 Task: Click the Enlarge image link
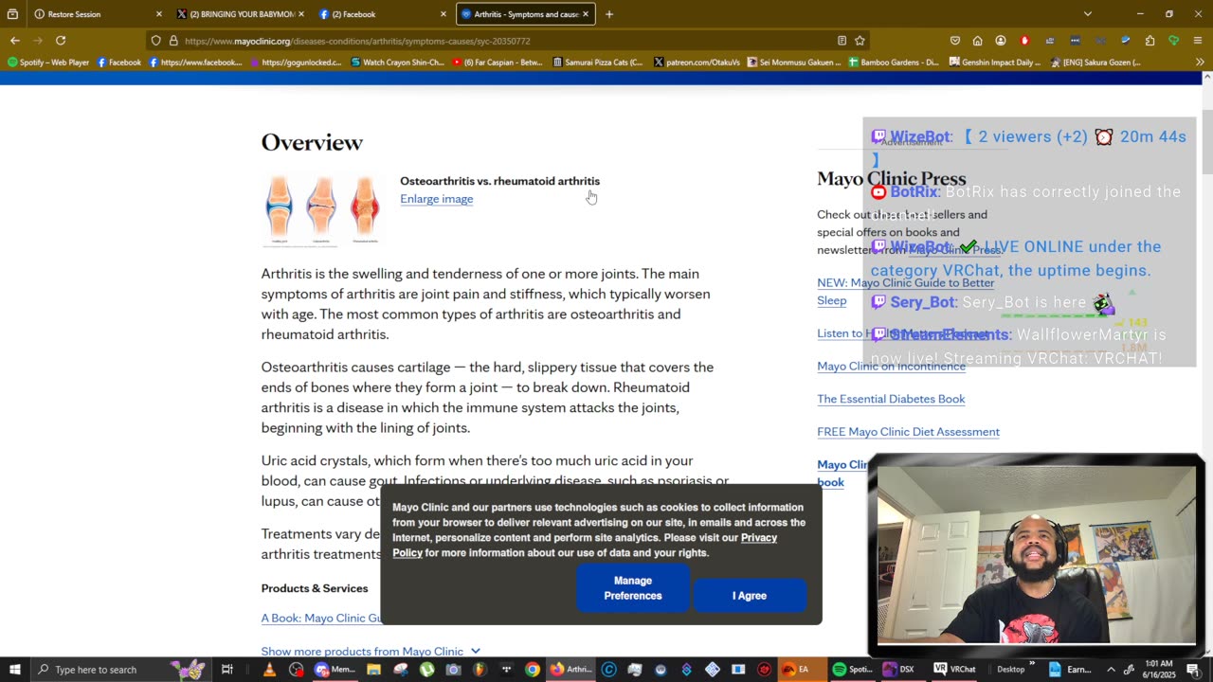point(436,199)
